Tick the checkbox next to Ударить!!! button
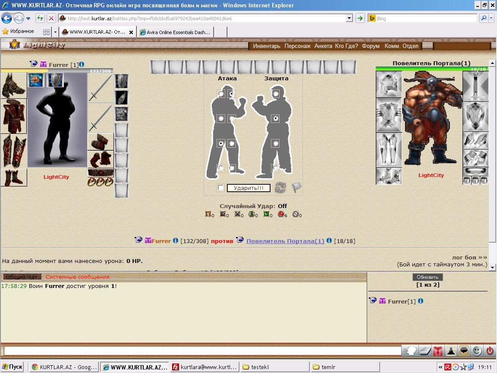The width and height of the screenshot is (497, 373). point(220,188)
